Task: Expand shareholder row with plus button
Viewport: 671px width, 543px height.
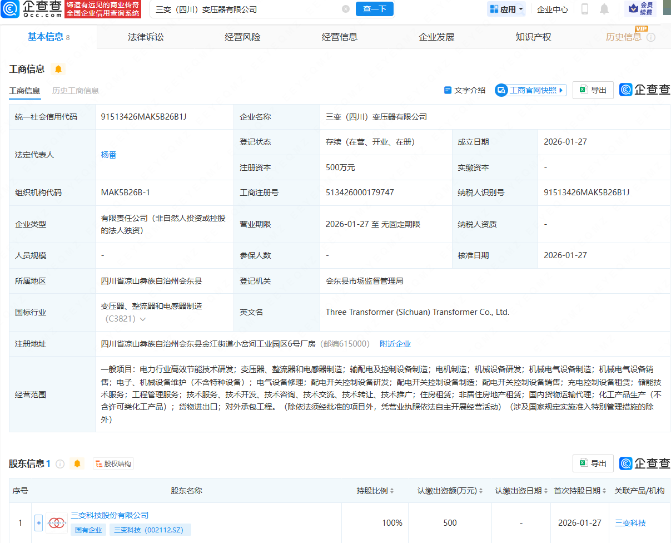Action: pyautogui.click(x=38, y=522)
